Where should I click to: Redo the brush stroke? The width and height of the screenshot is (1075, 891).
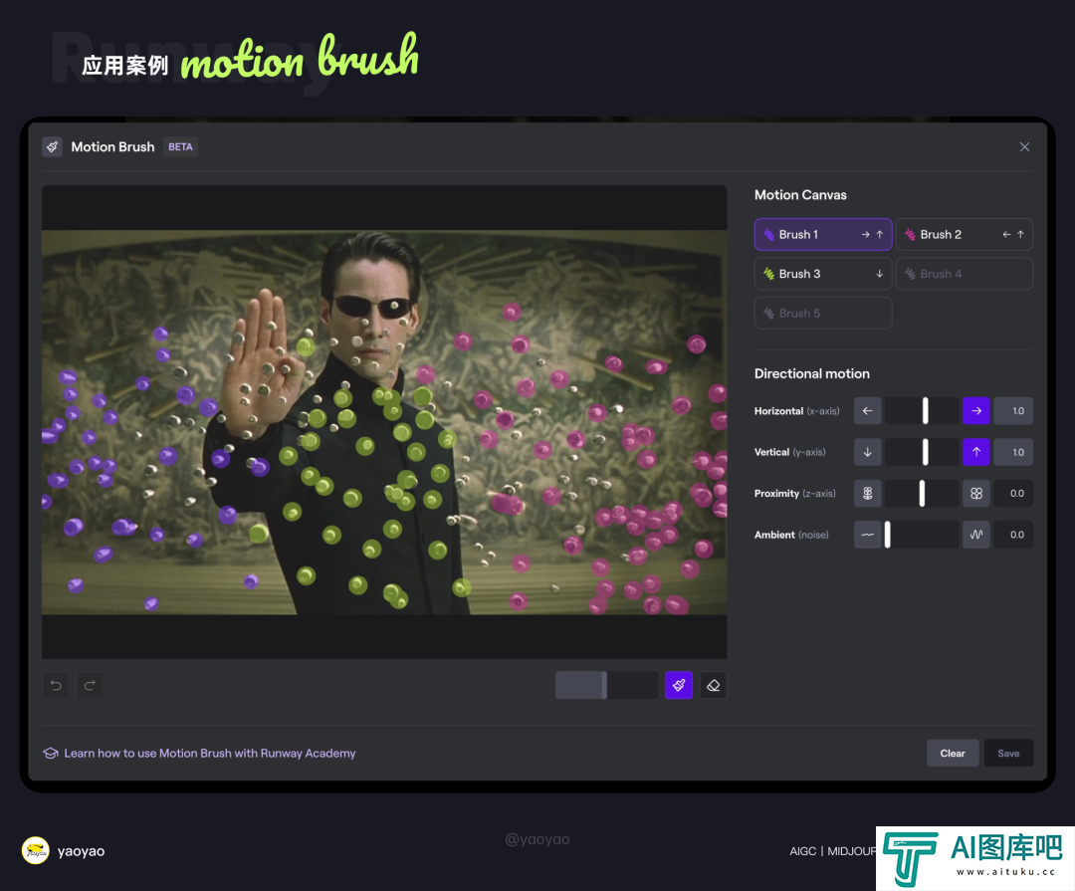click(x=90, y=685)
